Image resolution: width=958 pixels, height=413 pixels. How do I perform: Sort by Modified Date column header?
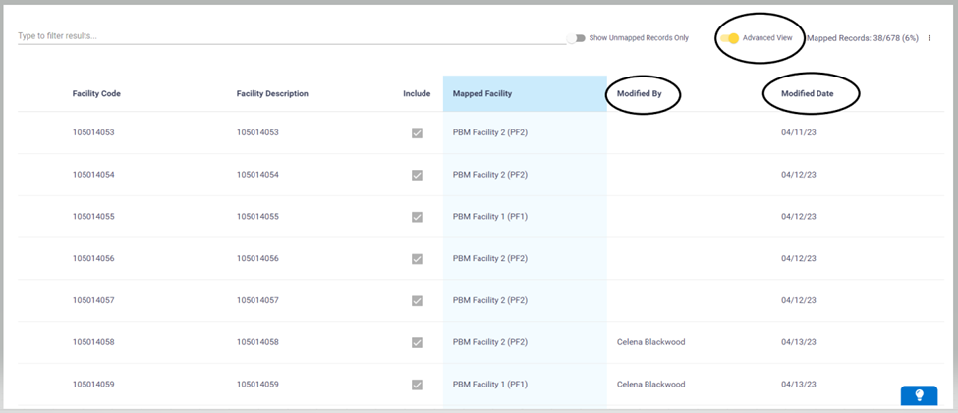point(811,94)
